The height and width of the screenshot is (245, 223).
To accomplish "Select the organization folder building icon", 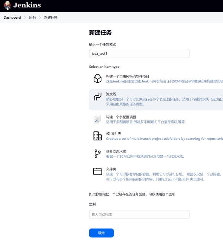I will [98, 136].
